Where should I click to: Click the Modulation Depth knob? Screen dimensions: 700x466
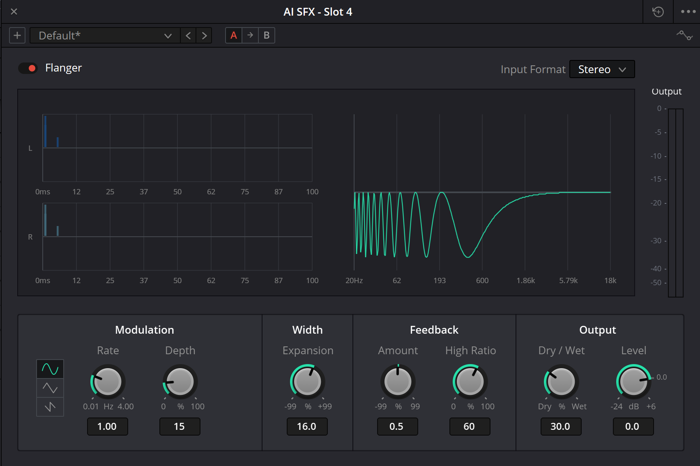(x=180, y=381)
